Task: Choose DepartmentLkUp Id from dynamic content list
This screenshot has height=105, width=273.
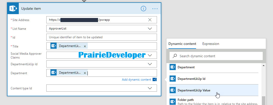Action: pos(214,79)
